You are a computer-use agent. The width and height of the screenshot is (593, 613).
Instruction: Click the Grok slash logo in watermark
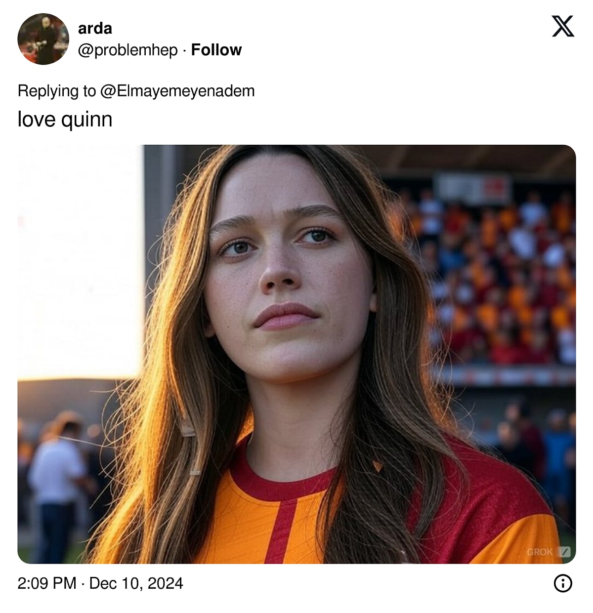click(564, 552)
